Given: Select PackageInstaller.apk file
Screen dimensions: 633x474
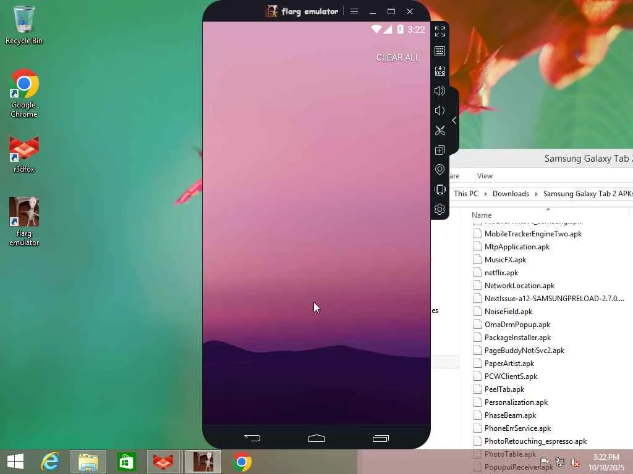Looking at the screenshot, I should (x=517, y=338).
